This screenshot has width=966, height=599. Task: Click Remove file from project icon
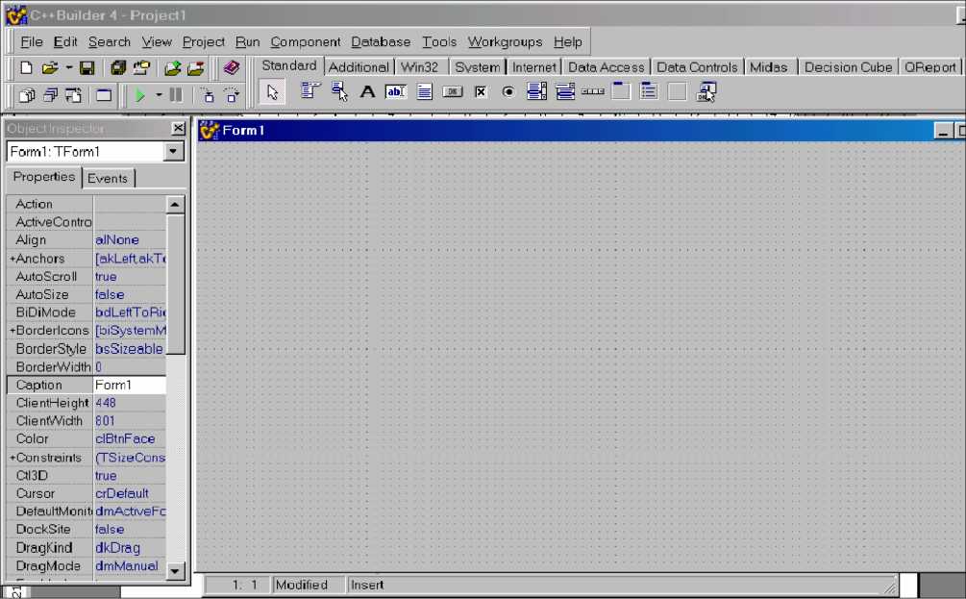pyautogui.click(x=196, y=68)
